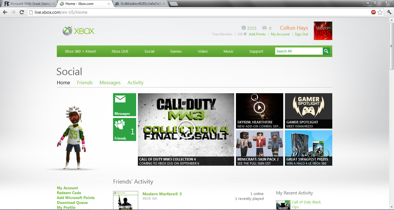Click the browser Back arrow

[x=5, y=12]
